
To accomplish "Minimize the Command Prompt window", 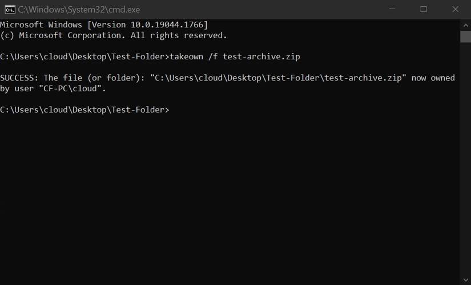I will coord(392,9).
